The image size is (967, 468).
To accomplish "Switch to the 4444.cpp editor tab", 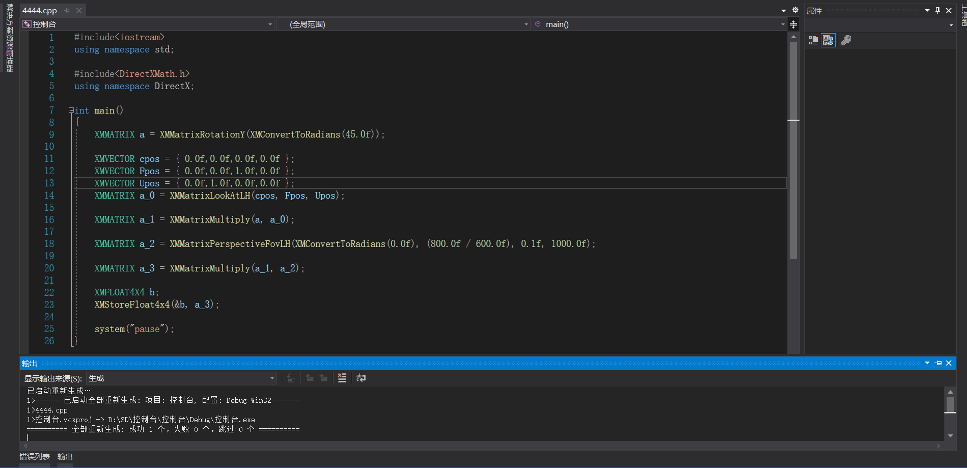I will point(40,11).
